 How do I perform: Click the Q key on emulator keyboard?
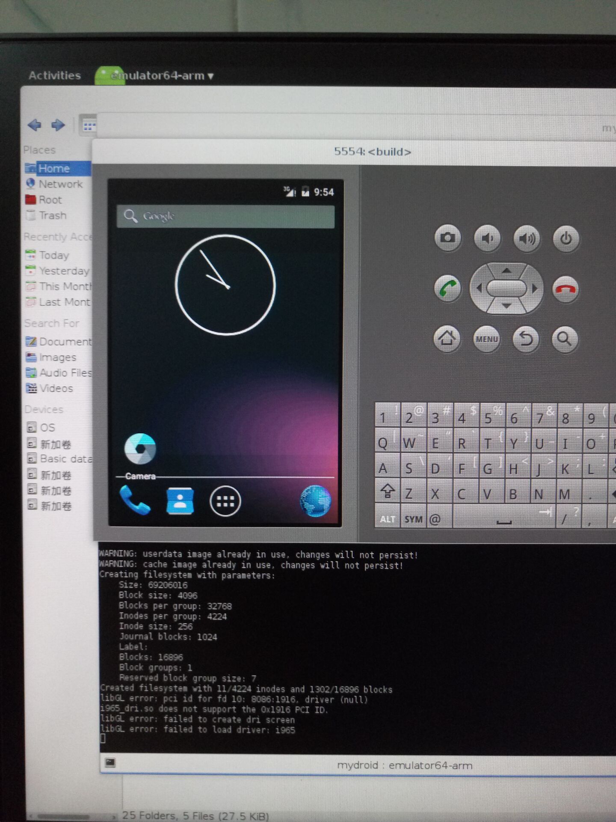tap(387, 441)
